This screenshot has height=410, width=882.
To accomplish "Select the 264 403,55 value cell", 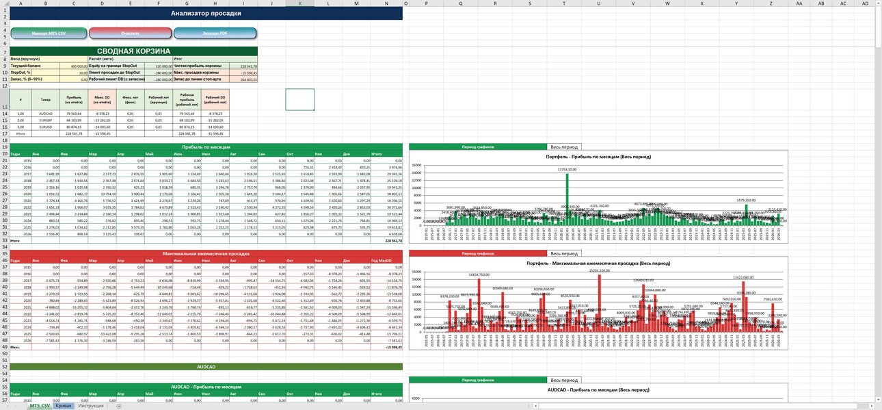I will (x=244, y=79).
